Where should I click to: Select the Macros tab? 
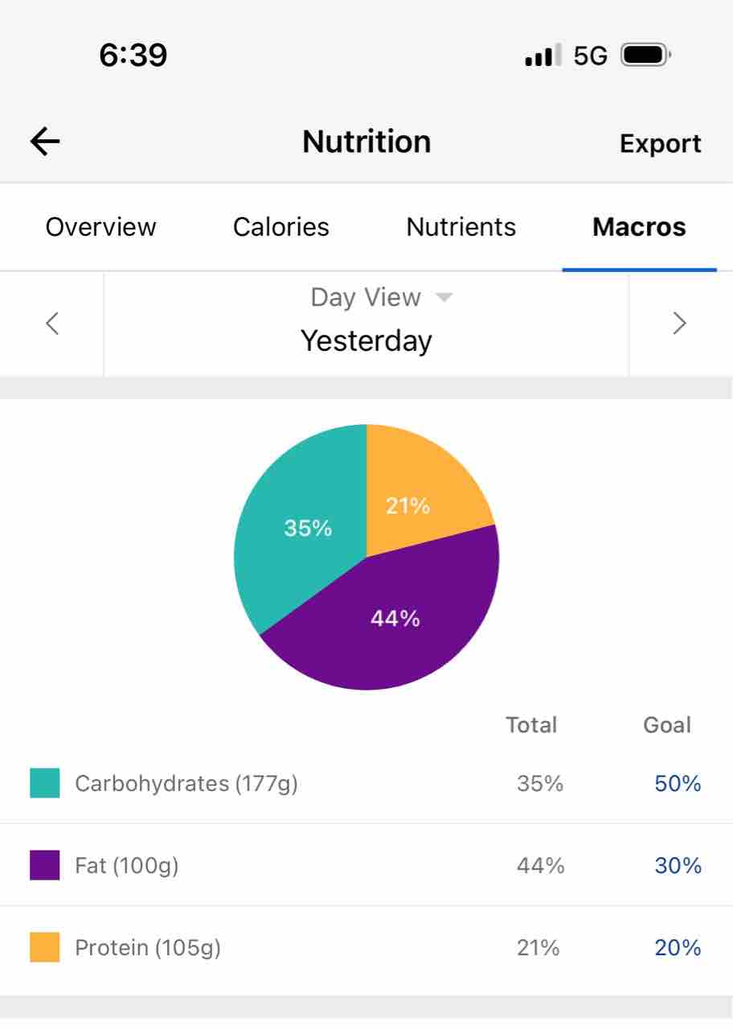(639, 227)
